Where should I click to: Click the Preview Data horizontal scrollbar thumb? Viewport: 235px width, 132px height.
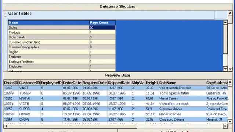point(72,126)
